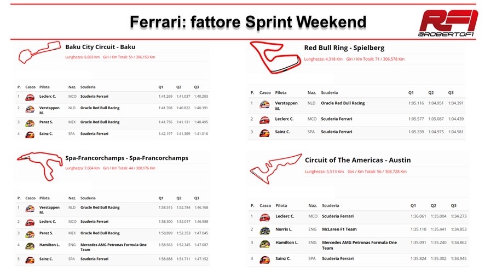This screenshot has width=485, height=272.
Task: Open the 'Baku City Circuit - Baku' heading
Action: 100,47
